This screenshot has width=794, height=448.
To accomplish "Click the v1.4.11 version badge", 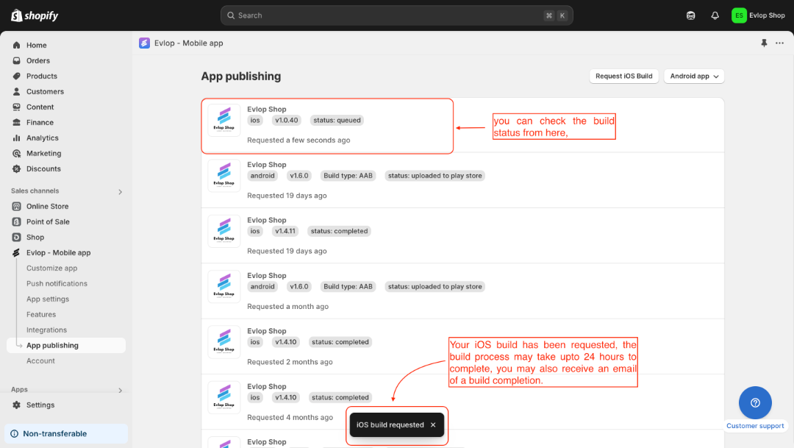I will click(x=285, y=231).
